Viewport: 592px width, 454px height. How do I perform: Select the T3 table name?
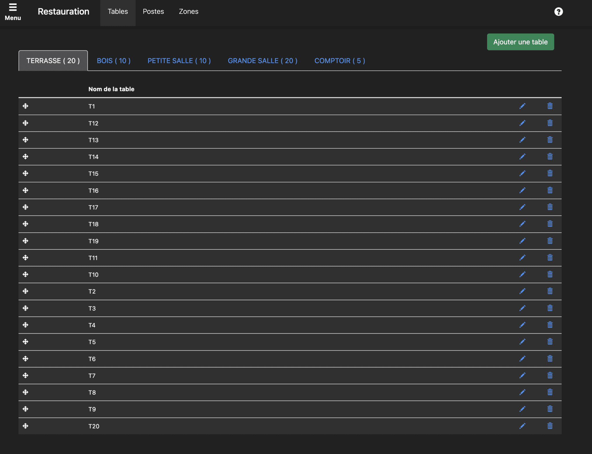[x=92, y=308]
